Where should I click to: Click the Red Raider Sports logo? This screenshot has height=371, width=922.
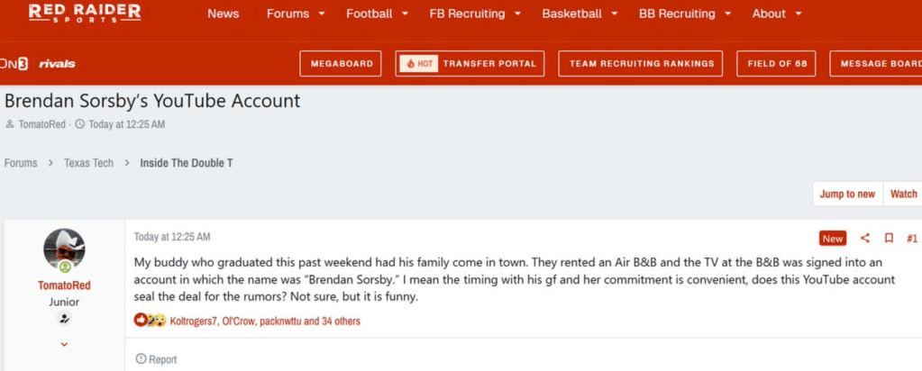click(x=85, y=14)
